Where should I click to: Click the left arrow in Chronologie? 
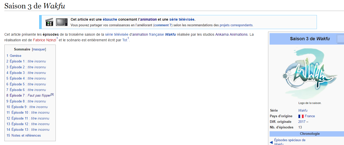pyautogui.click(x=271, y=142)
